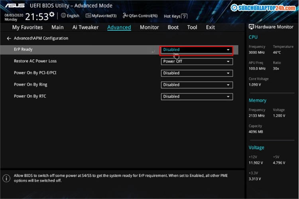299x199 pixels.
Task: Click the 3.313 V reading
Action: (x=255, y=179)
